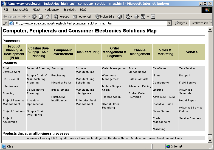Open the Keresés search pane

click(61, 16)
